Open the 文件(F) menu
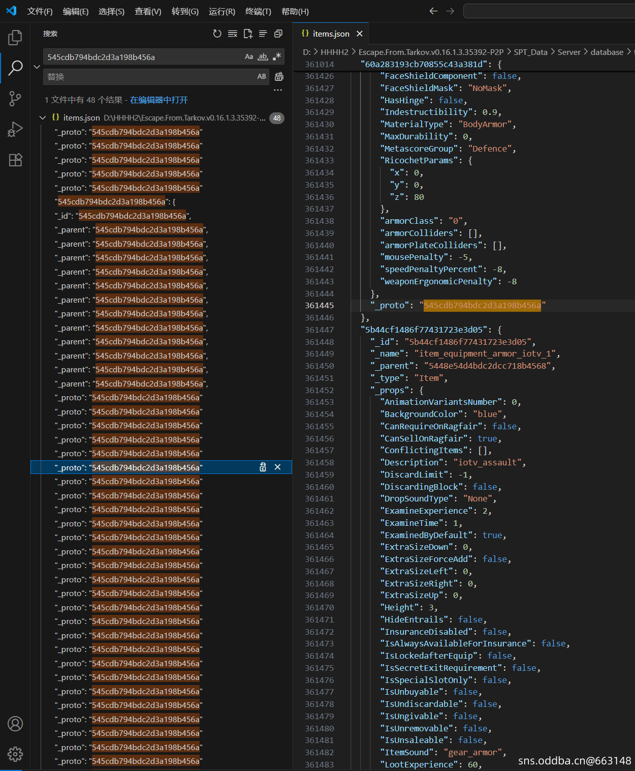This screenshot has height=771, width=635. point(40,11)
